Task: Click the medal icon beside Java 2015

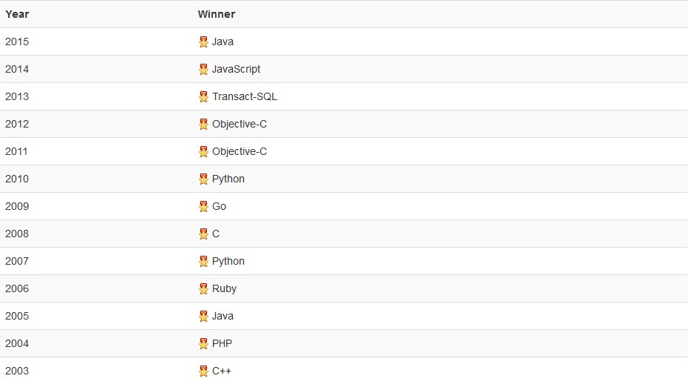Action: (203, 42)
